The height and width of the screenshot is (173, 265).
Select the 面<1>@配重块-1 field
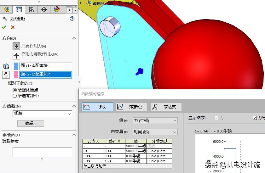46,66
